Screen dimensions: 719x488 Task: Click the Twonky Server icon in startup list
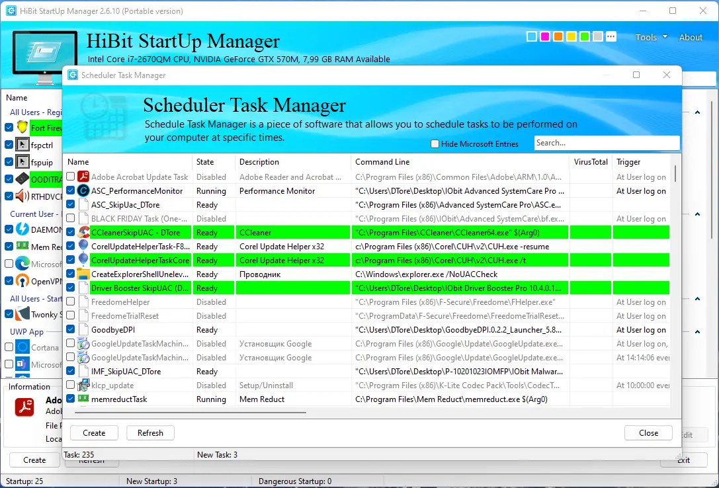pos(22,314)
